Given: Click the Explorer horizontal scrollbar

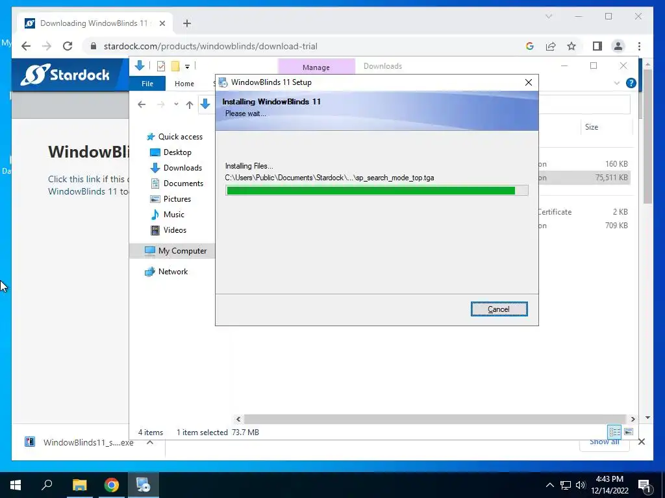Looking at the screenshot, I should point(435,419).
